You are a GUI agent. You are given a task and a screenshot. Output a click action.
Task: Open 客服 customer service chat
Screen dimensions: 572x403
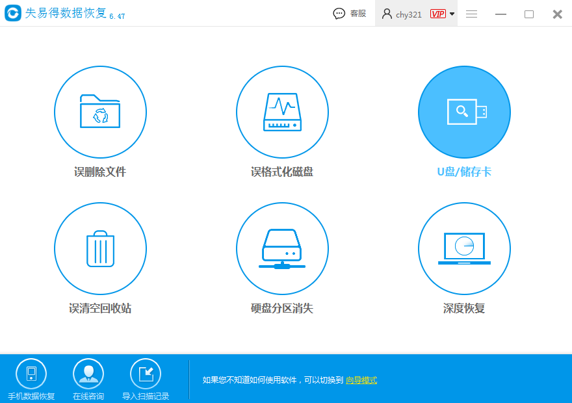[x=350, y=14]
